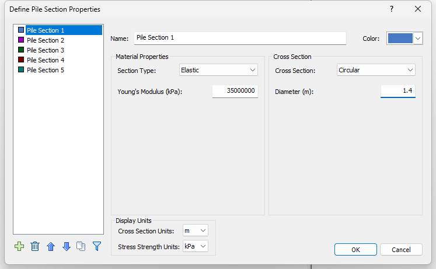436x269 pixels.
Task: Move section up with up arrow icon
Action: (x=51, y=246)
